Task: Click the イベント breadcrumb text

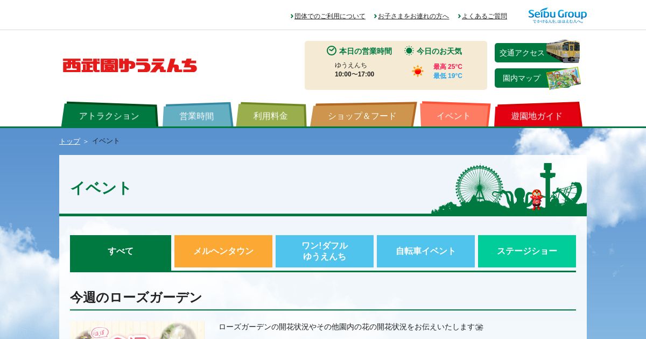Action: coord(106,141)
